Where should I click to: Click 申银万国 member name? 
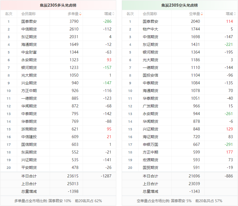coord(150,144)
